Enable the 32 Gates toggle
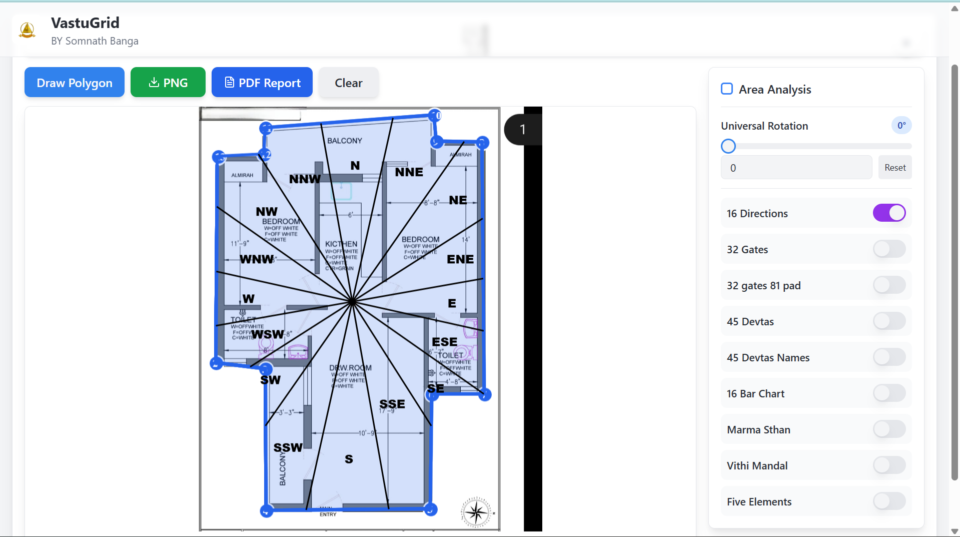960x537 pixels. point(888,249)
